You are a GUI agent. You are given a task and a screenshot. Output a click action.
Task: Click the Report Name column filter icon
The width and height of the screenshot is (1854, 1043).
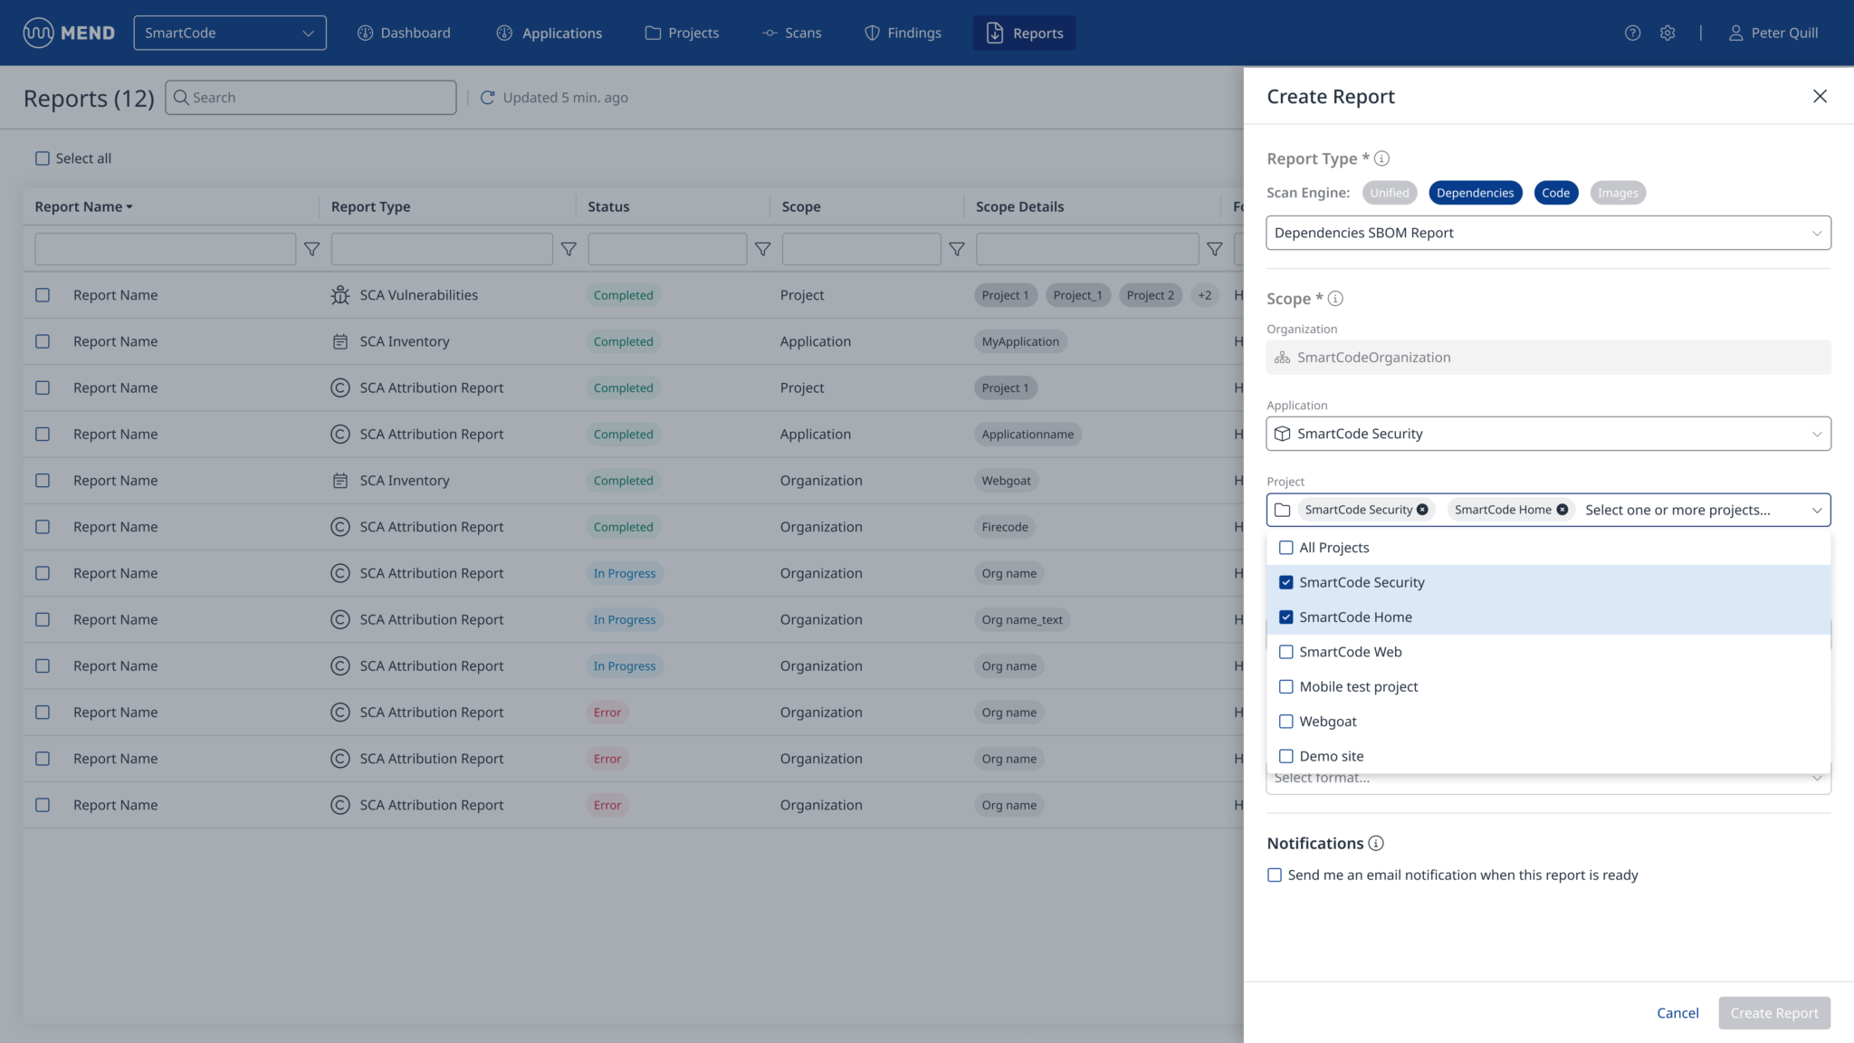point(311,249)
